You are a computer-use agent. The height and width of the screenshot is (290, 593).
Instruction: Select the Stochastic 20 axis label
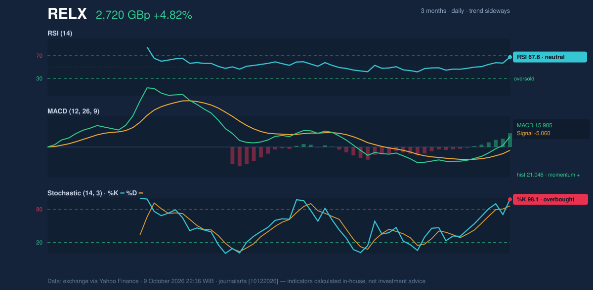tap(39, 243)
